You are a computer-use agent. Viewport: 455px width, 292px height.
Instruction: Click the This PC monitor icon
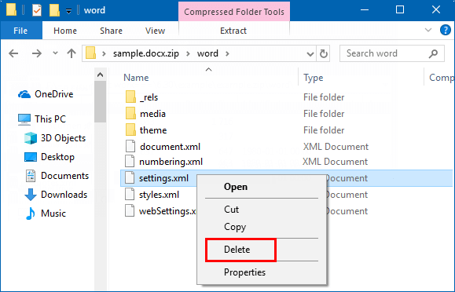(24, 119)
